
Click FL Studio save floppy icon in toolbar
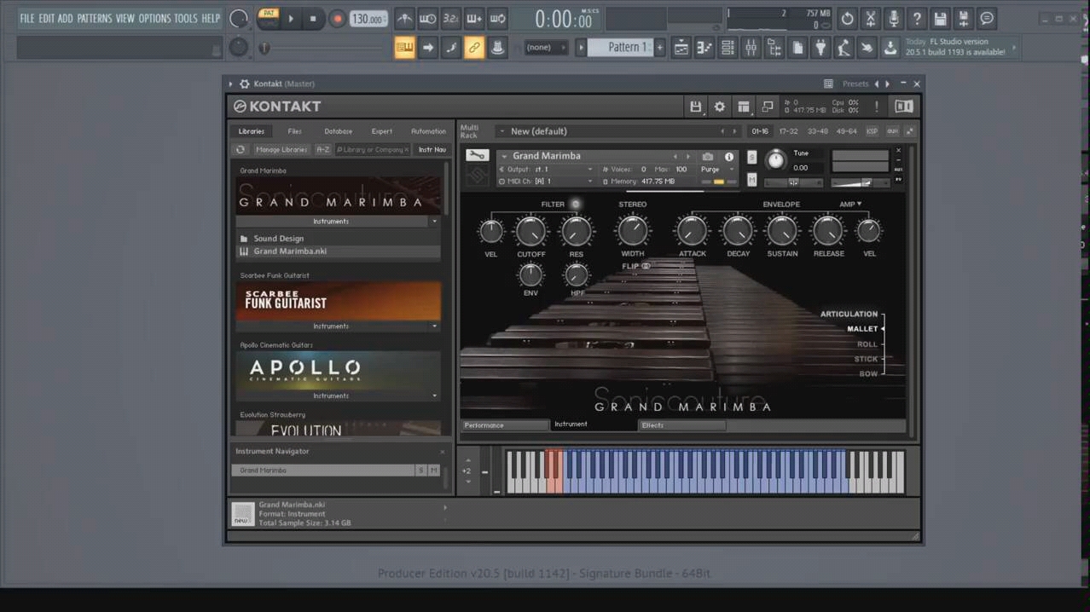point(939,19)
